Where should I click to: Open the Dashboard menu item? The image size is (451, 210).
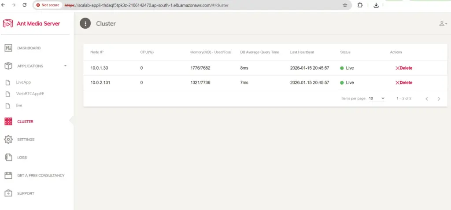coord(29,48)
